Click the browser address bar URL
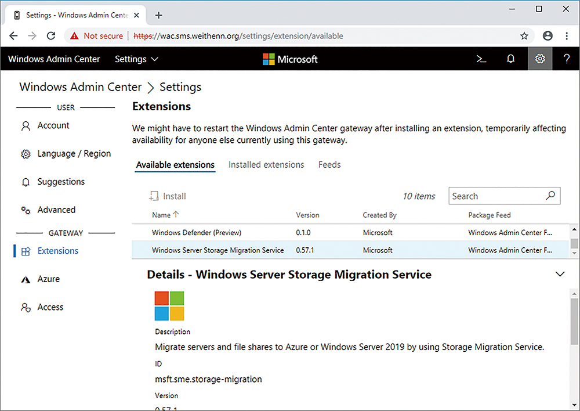The width and height of the screenshot is (580, 411). tap(238, 36)
